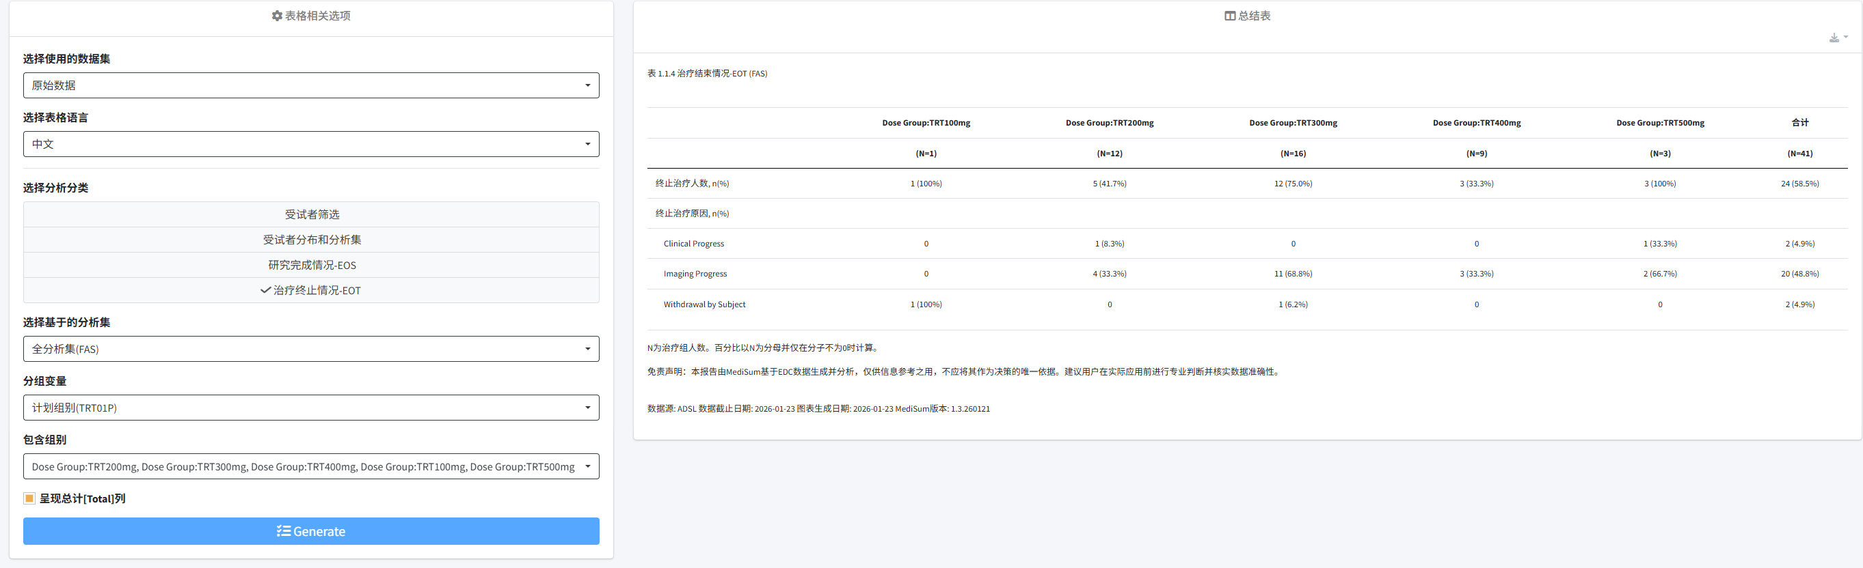Click the Imaging Progress row label
Viewport: 1863px width, 568px height.
695,274
